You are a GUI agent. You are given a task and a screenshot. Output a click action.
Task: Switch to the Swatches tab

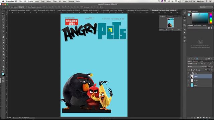tap(195, 11)
